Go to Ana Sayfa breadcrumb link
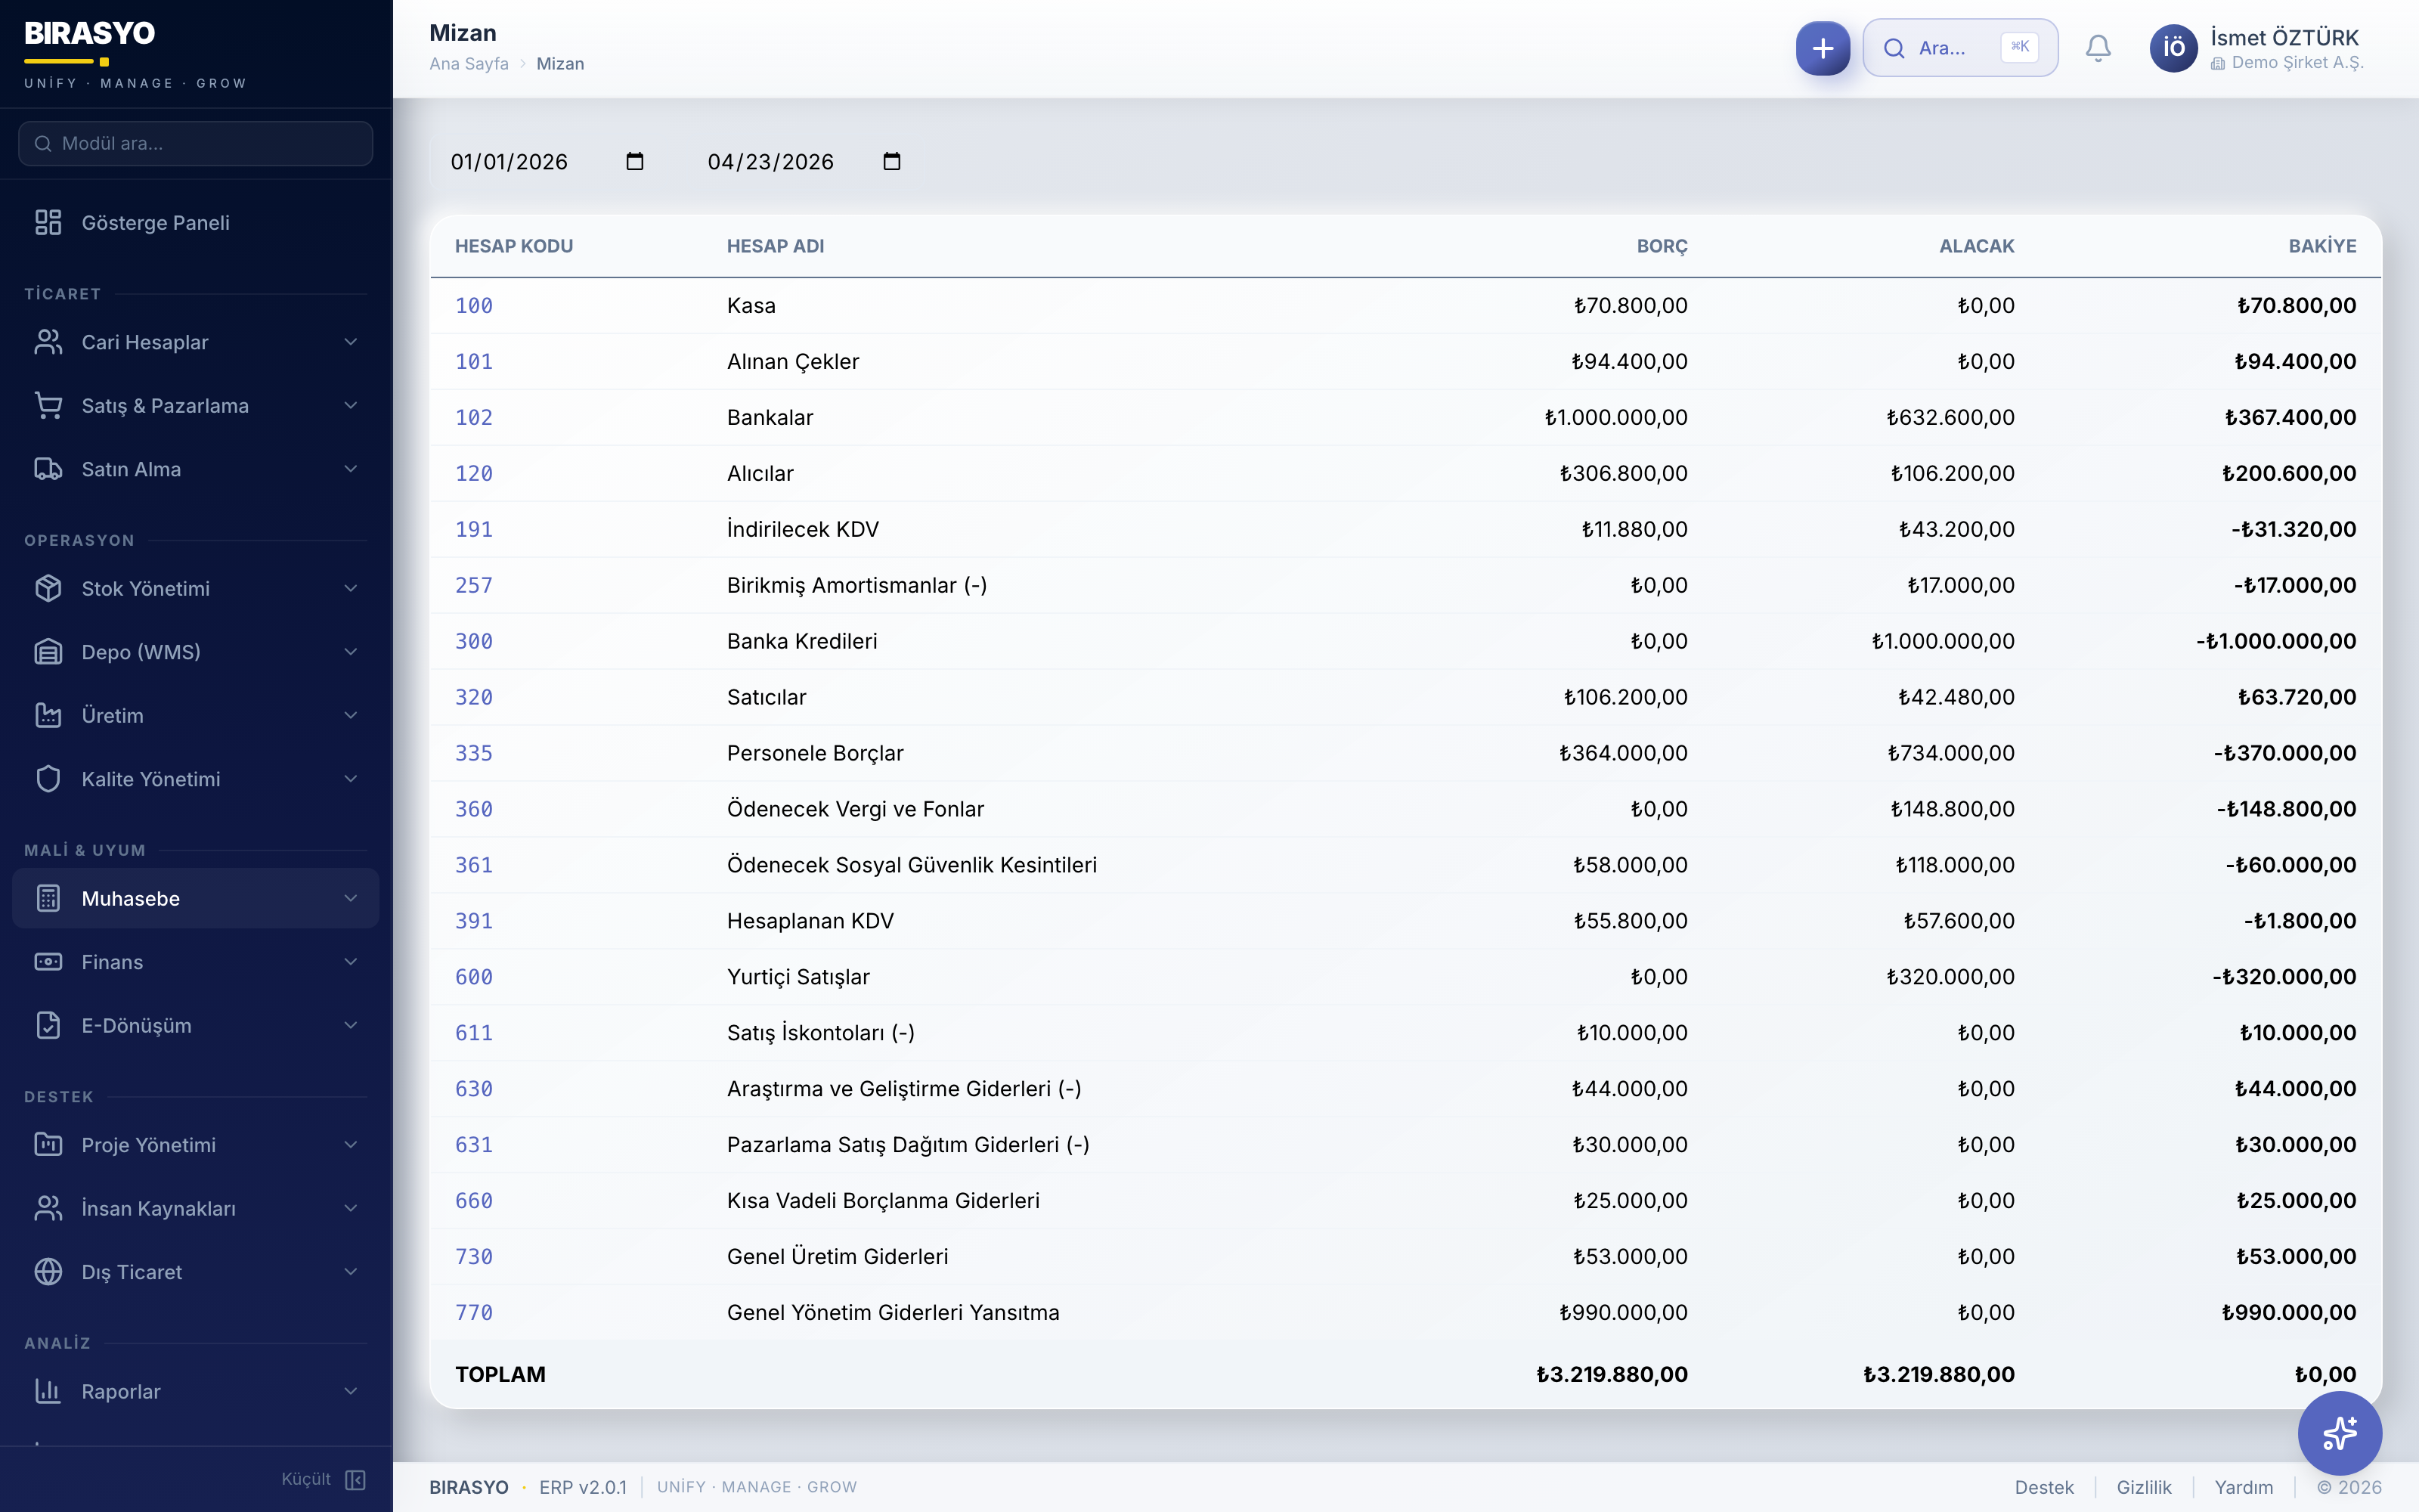 (469, 64)
